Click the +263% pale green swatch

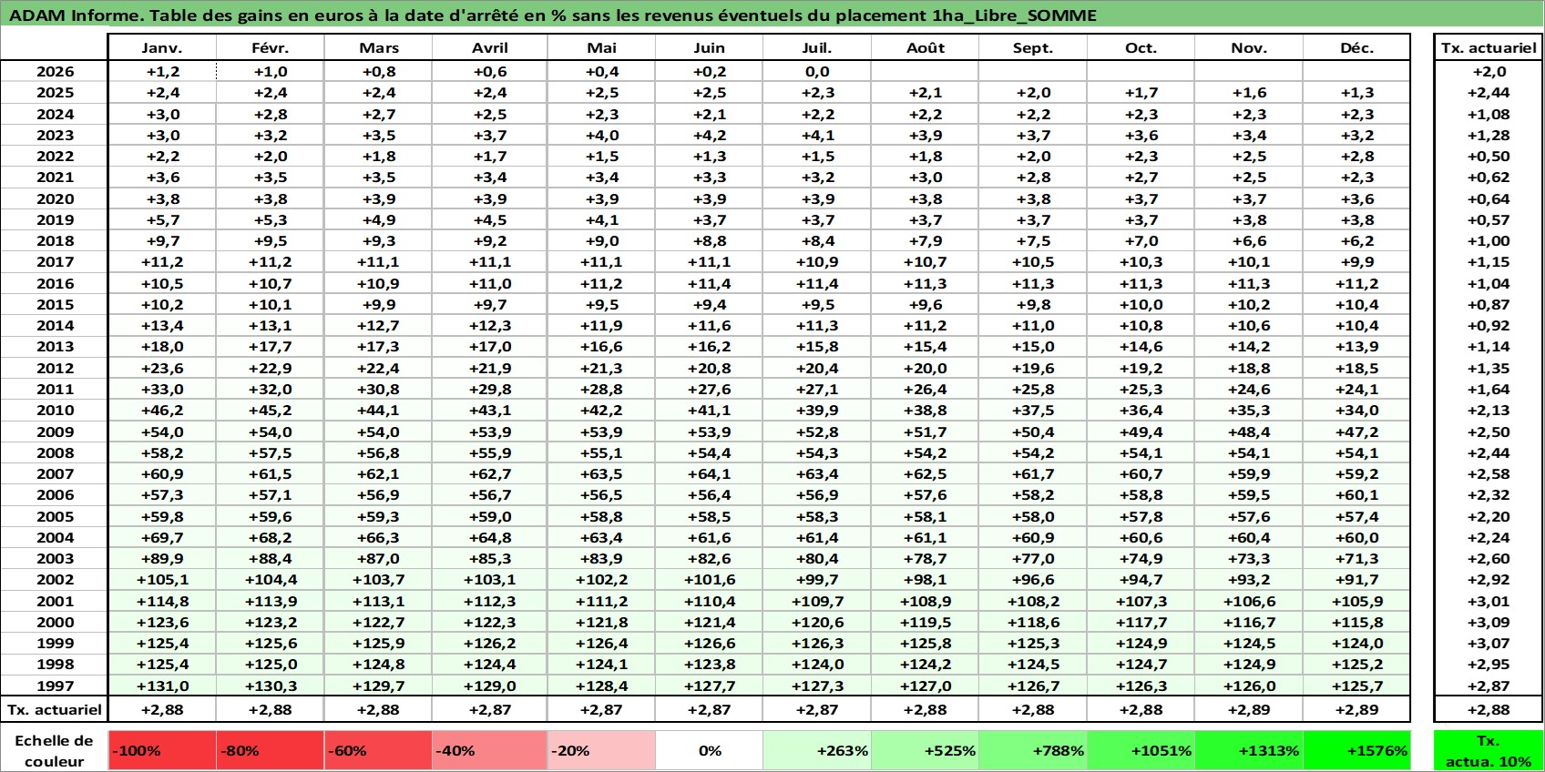point(817,750)
